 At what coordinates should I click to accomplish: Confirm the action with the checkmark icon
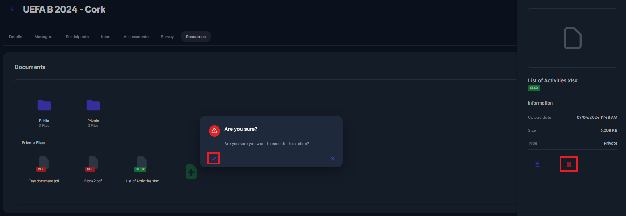pyautogui.click(x=213, y=159)
